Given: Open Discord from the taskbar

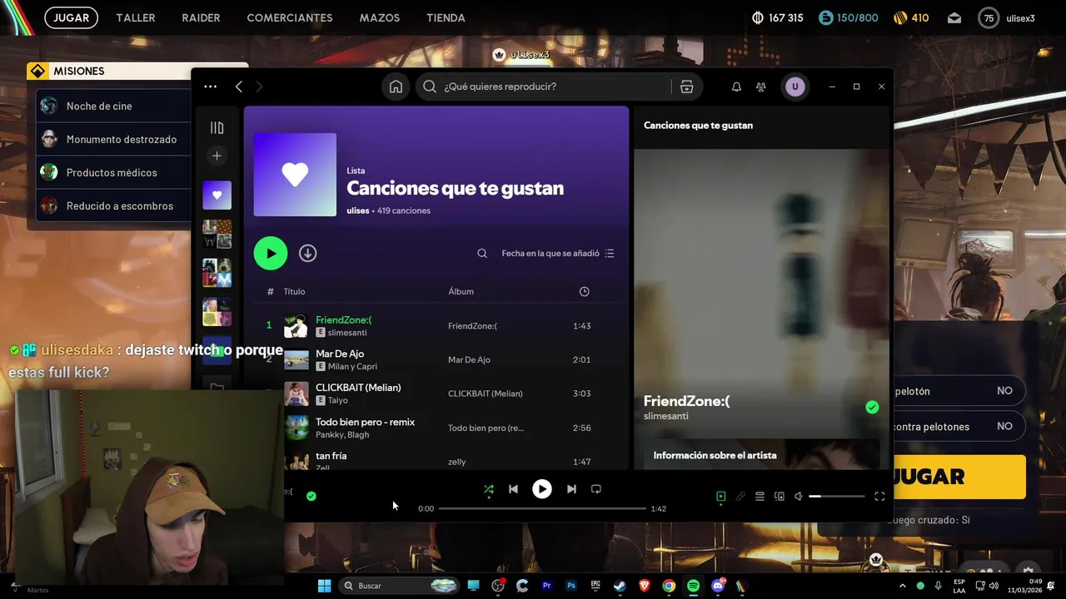Looking at the screenshot, I should [718, 586].
